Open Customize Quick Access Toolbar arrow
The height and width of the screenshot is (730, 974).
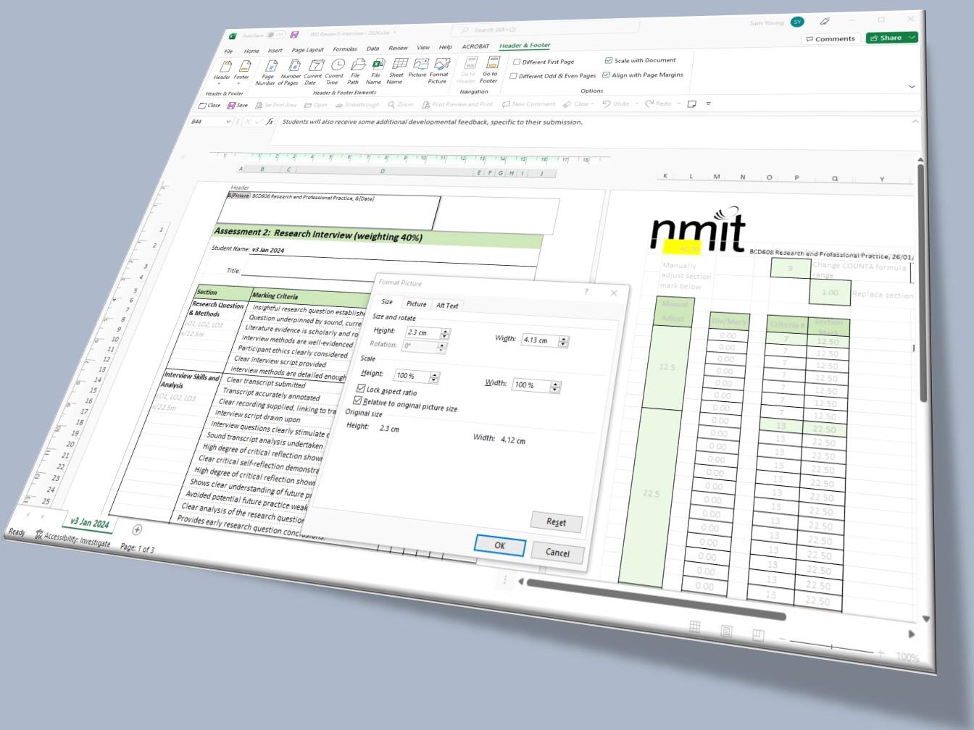click(708, 104)
